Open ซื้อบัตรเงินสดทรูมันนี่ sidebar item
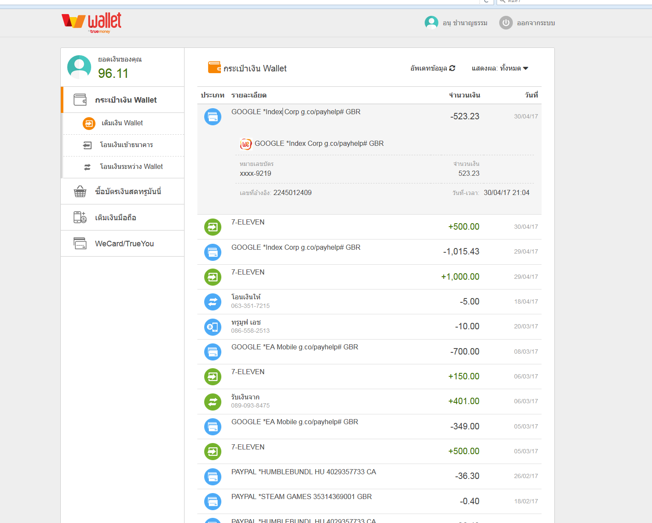This screenshot has width=652, height=523. tap(123, 191)
